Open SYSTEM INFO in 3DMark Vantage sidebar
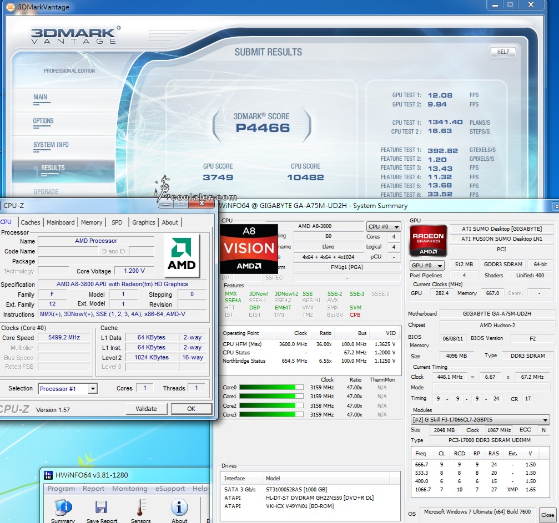Image resolution: width=559 pixels, height=523 pixels. pyautogui.click(x=51, y=145)
